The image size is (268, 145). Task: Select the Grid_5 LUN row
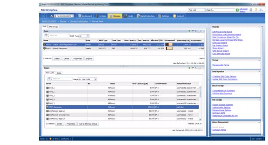click(122, 103)
